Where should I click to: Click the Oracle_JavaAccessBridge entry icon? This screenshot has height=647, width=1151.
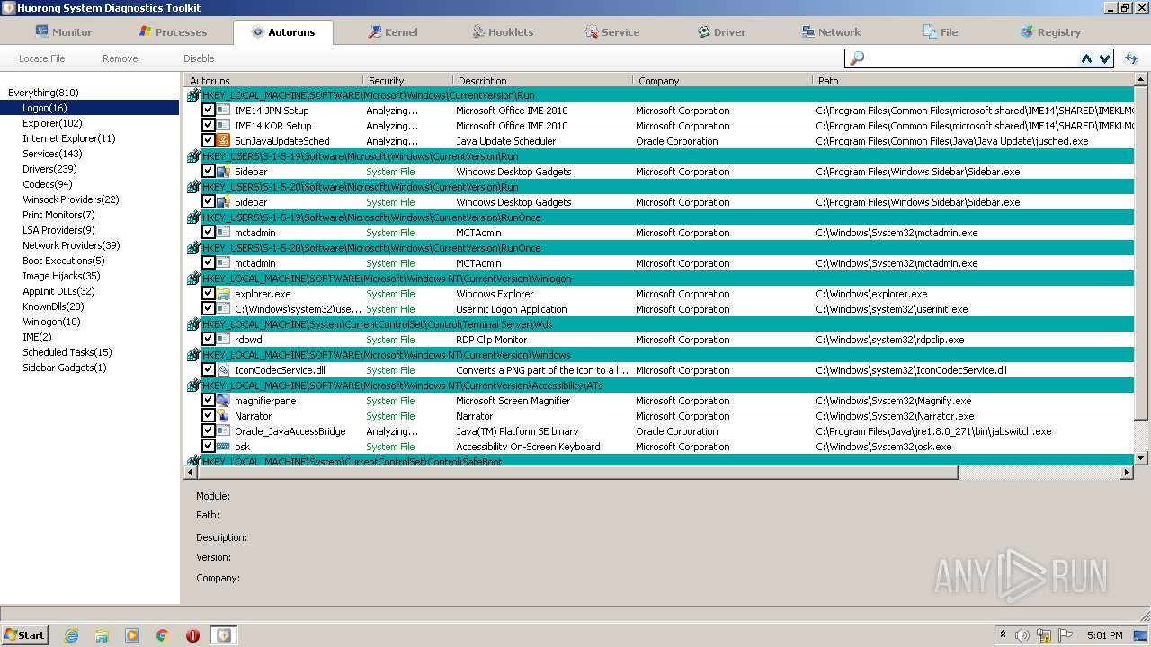[224, 431]
